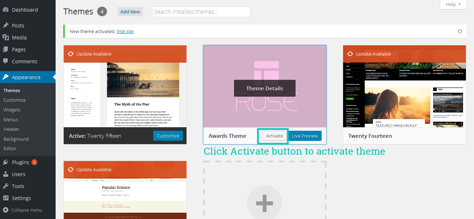Viewport: 474px width, 219px height.
Task: Click the Settings sliders icon
Action: [x=6, y=198]
